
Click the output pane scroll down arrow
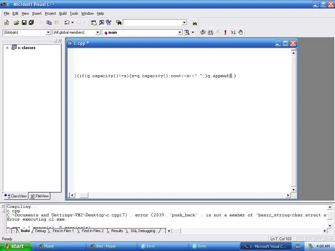click(330, 226)
